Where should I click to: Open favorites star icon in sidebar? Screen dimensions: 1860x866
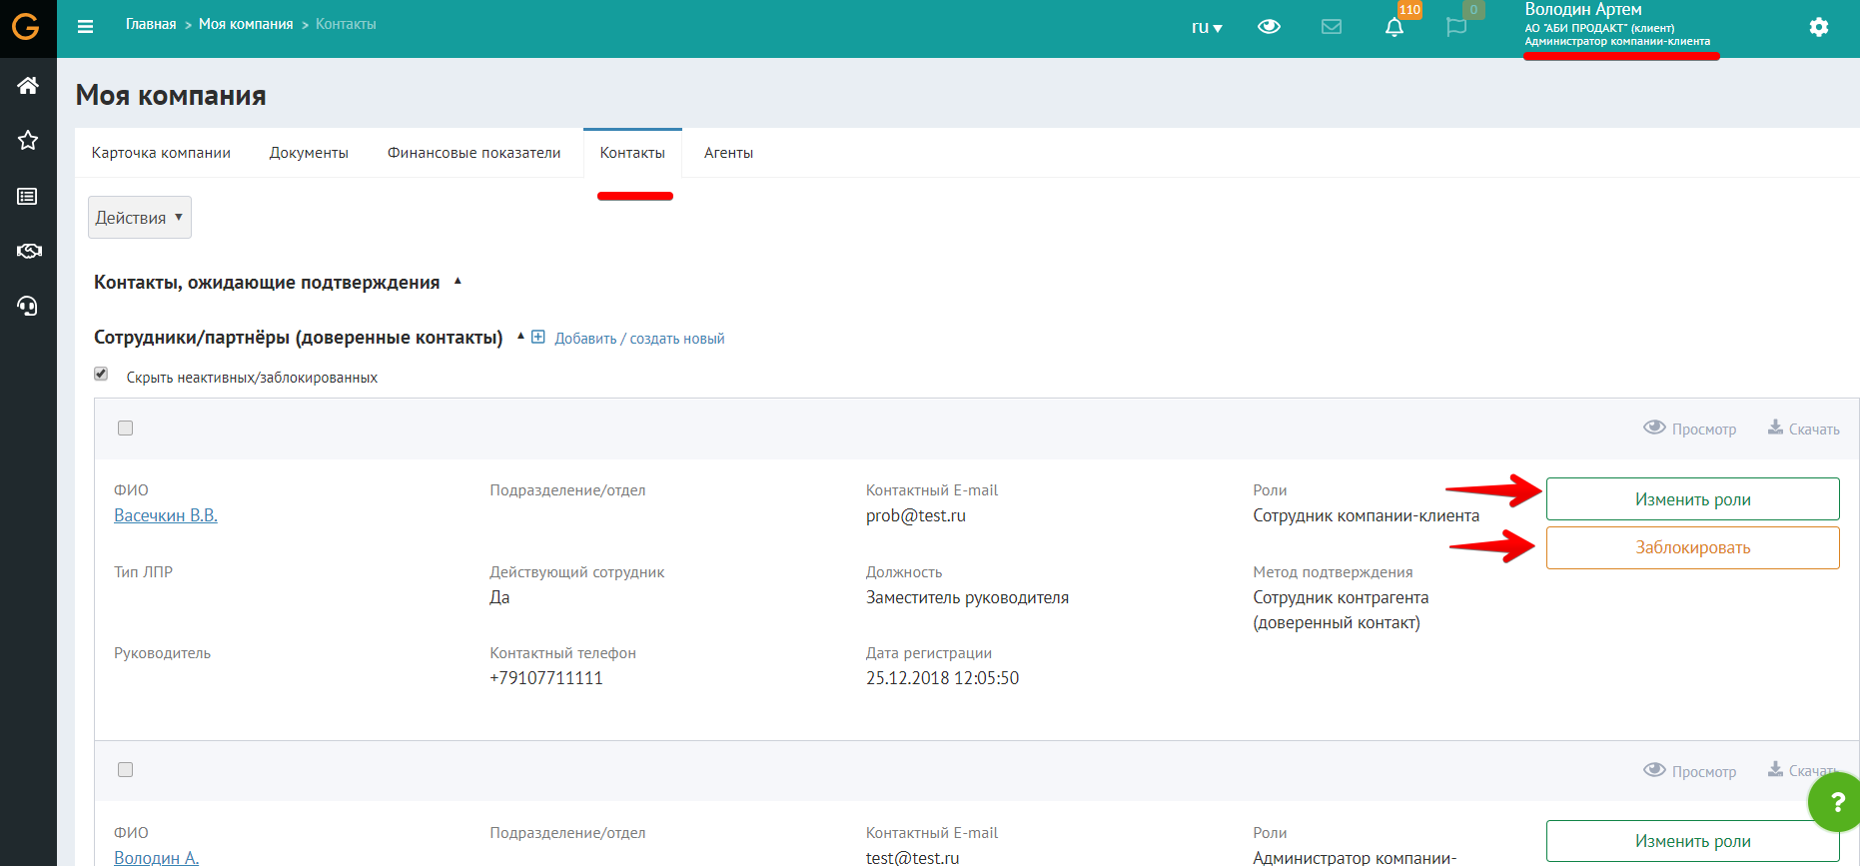click(28, 140)
